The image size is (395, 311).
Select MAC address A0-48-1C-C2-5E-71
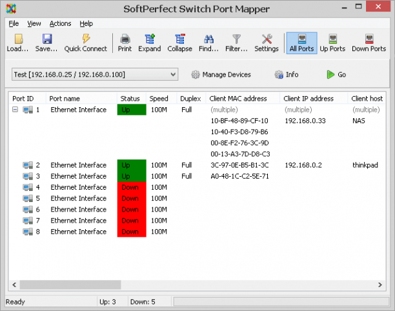click(x=239, y=176)
